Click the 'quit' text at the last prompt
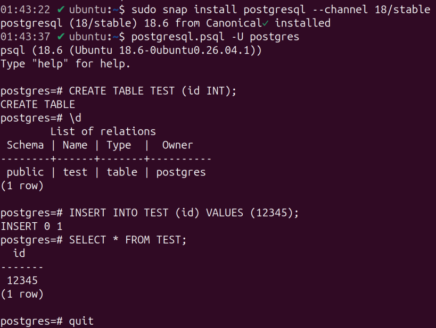Viewport: 436px width, 328px height. 81,321
